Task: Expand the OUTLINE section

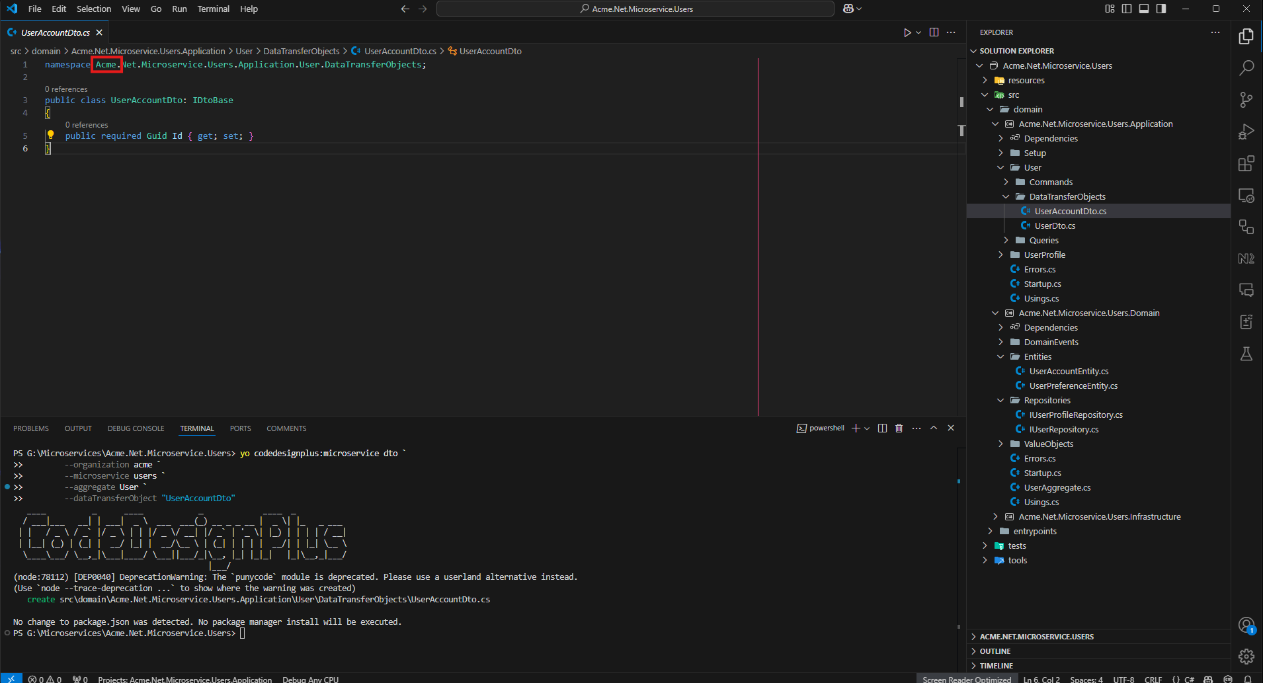Action: (1098, 651)
